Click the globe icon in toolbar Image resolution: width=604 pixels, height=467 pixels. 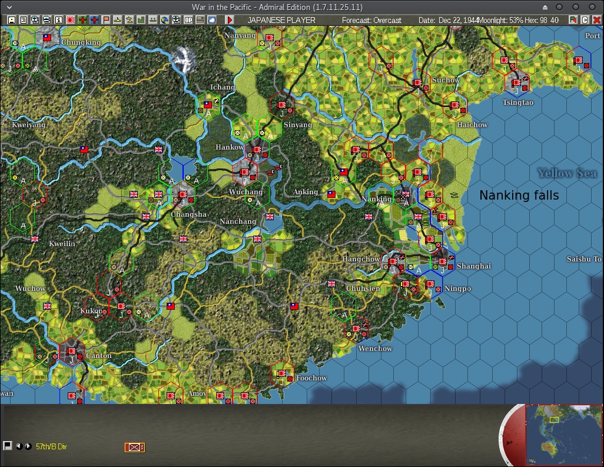(x=164, y=19)
